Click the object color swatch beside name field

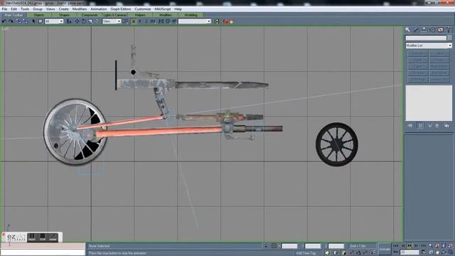(x=449, y=38)
